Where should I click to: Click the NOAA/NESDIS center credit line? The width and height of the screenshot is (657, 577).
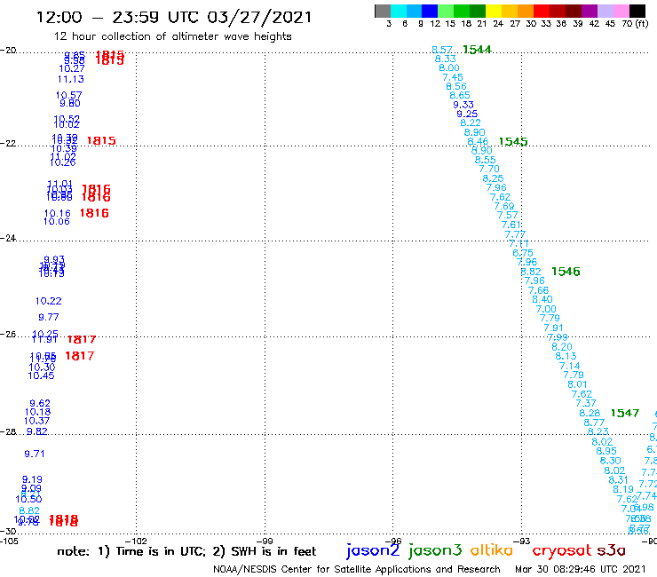(x=357, y=569)
